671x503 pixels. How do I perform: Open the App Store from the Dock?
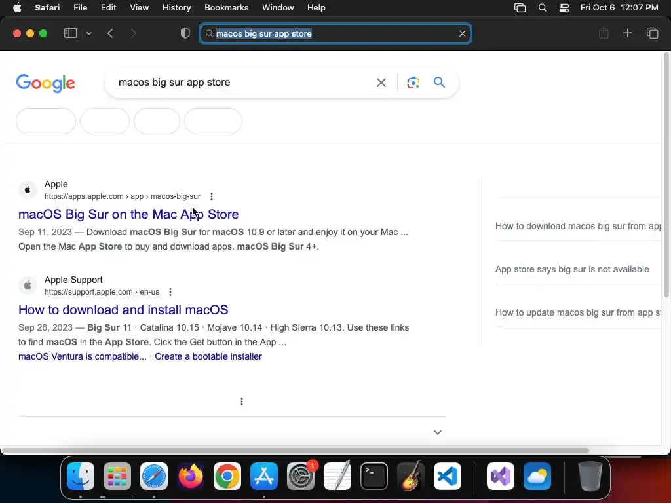point(264,475)
